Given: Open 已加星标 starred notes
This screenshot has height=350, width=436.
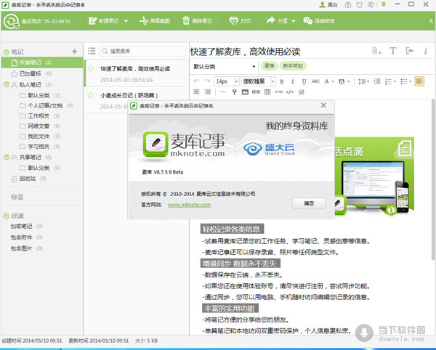Looking at the screenshot, I should click(x=31, y=73).
